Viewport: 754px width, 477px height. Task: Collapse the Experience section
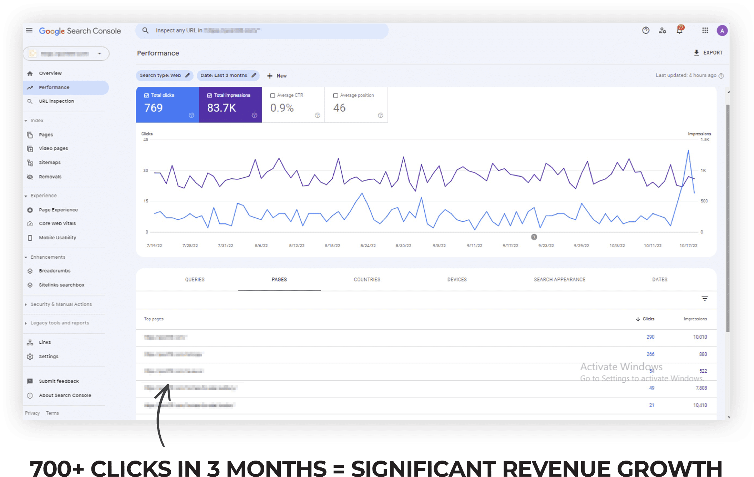(x=26, y=196)
